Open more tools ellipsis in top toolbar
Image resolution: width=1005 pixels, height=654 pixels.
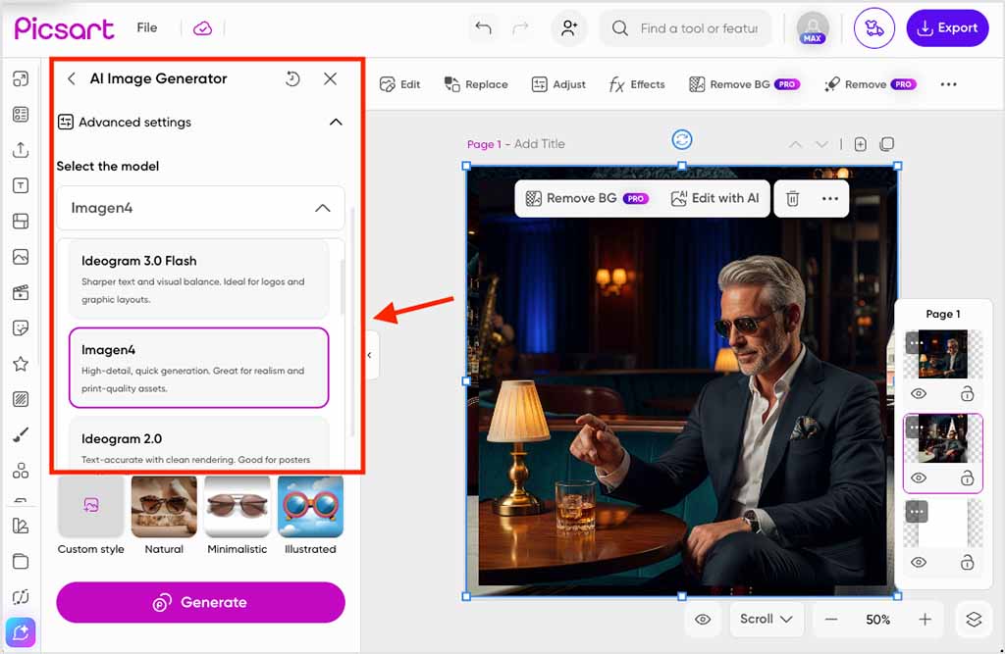click(949, 84)
